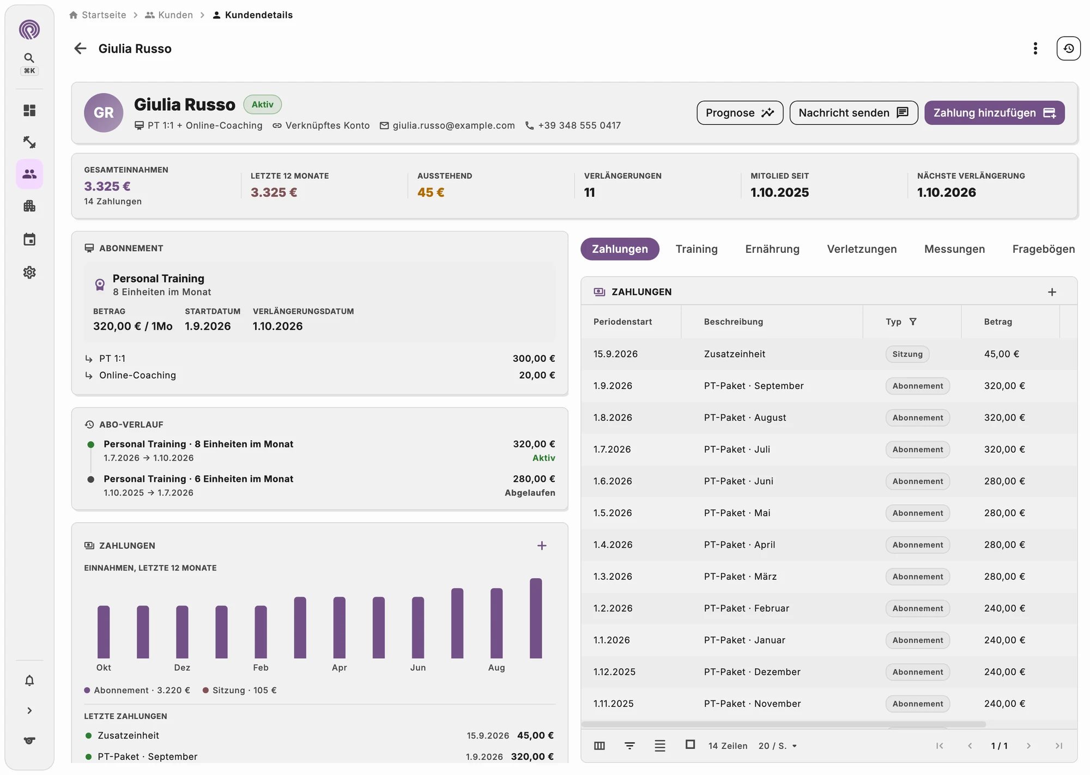
Task: Click the Nachricht senden button
Action: click(853, 113)
